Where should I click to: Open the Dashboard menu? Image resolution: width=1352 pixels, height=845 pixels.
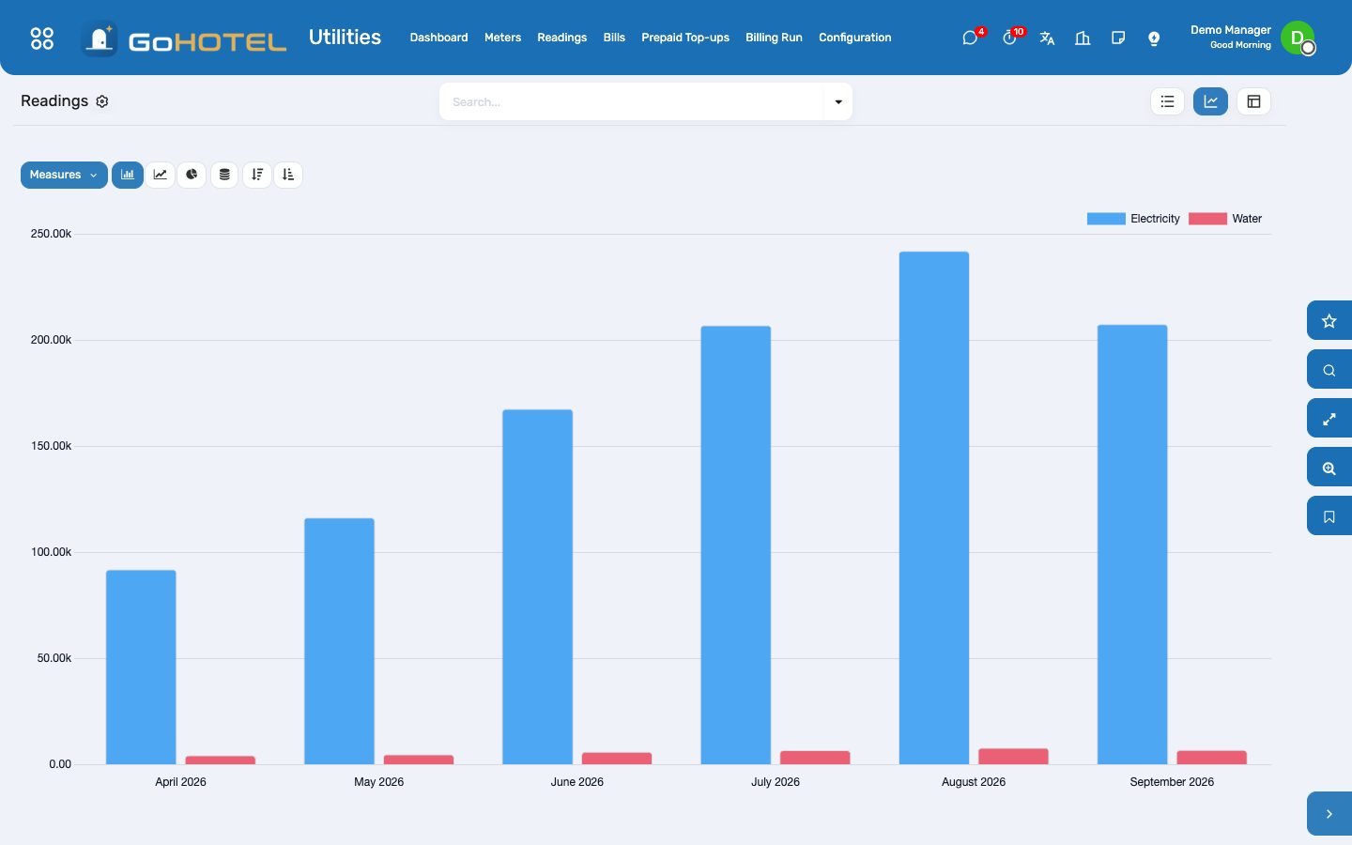(x=438, y=38)
